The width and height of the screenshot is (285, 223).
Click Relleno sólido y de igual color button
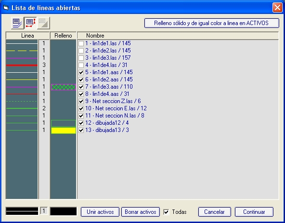[x=211, y=23]
